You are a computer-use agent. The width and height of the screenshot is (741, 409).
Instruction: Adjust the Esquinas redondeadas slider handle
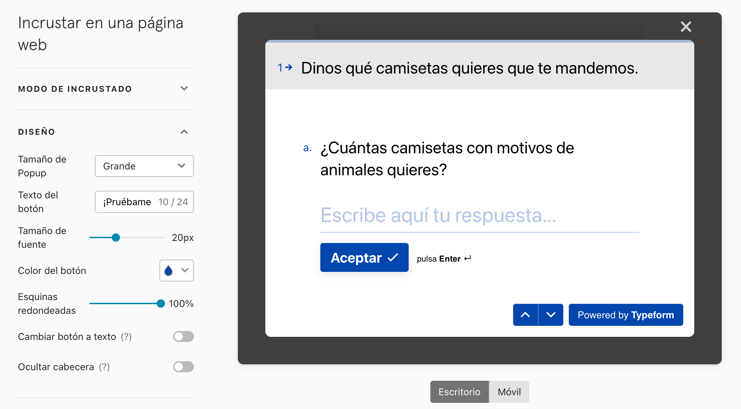(161, 303)
